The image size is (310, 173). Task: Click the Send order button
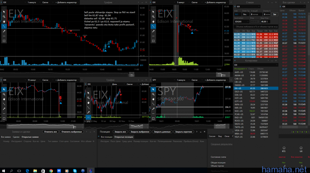pyautogui.click(x=274, y=14)
